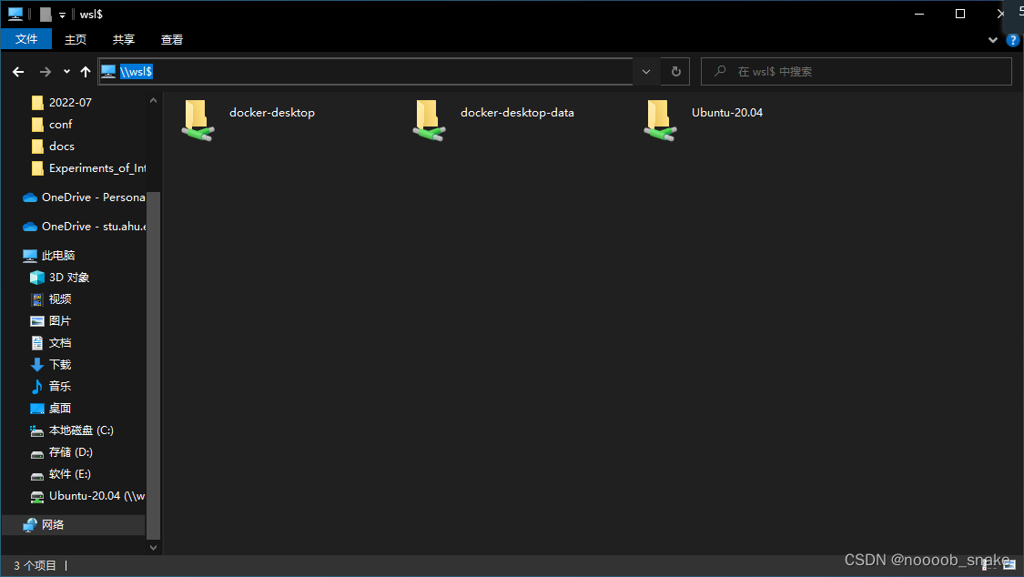Click the 音乐 music note icon

[x=37, y=387]
